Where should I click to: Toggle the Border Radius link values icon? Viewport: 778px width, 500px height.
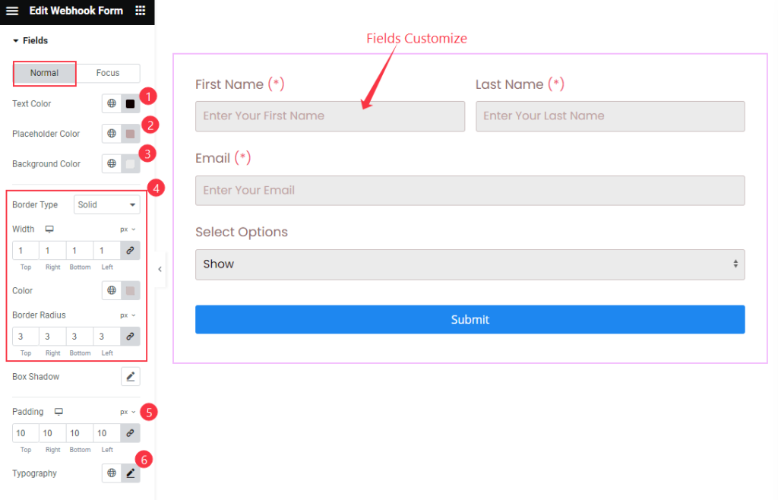click(x=130, y=337)
